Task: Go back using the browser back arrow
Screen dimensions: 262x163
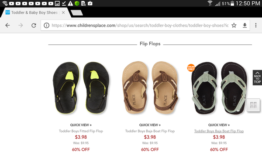Action: point(7,25)
